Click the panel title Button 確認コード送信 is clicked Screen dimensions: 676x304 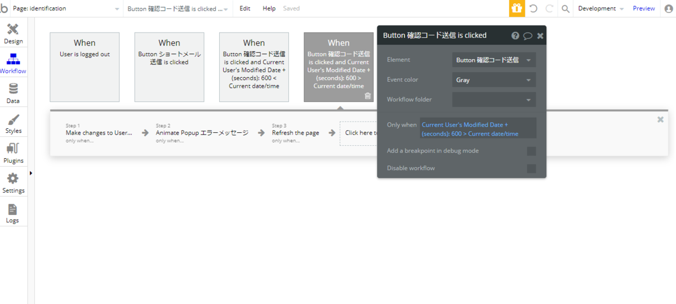pyautogui.click(x=435, y=35)
